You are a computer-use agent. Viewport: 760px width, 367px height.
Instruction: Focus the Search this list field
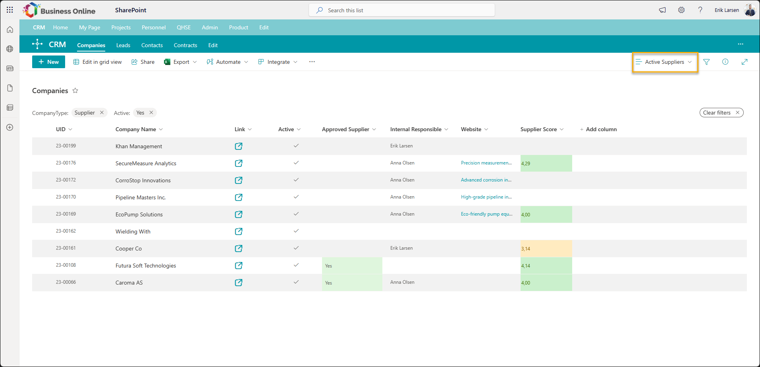(x=402, y=10)
